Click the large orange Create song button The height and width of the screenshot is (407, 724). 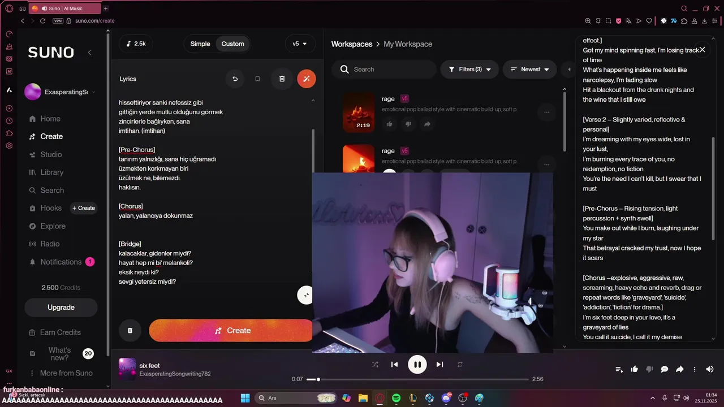tap(232, 331)
